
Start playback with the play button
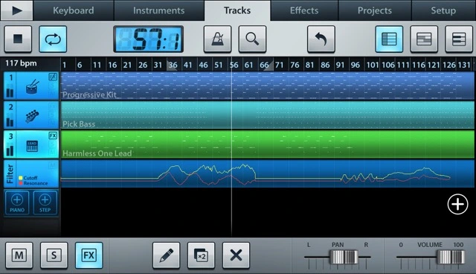pyautogui.click(x=16, y=10)
